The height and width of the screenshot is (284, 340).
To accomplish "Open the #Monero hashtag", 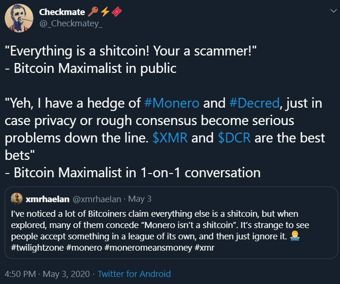I will point(170,103).
